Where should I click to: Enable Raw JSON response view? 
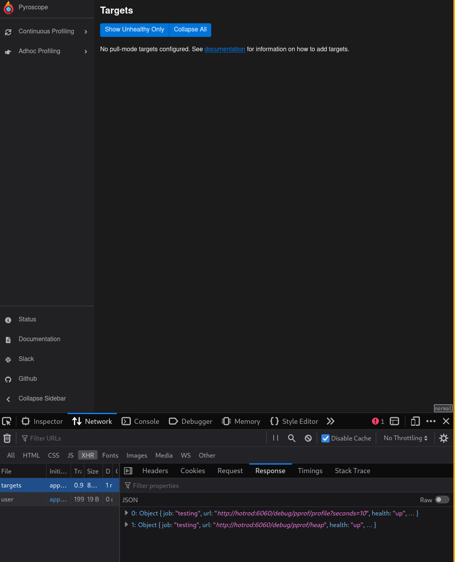442,500
